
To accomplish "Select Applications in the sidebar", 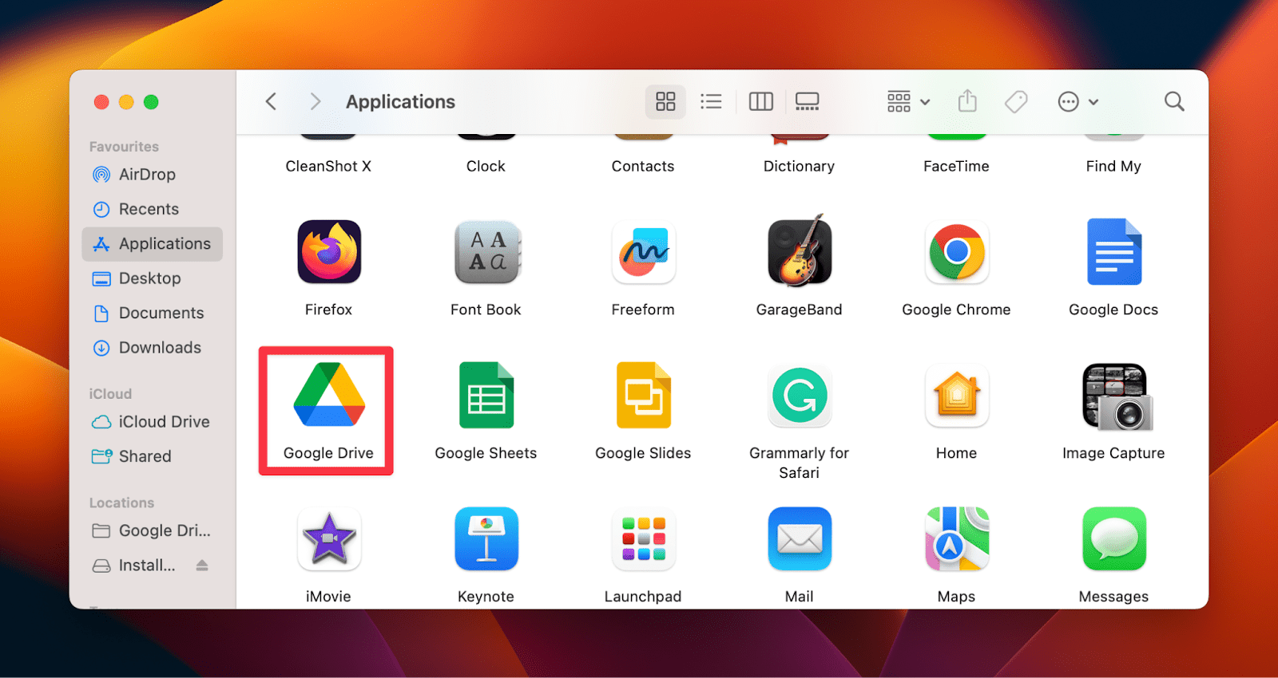I will coord(152,244).
